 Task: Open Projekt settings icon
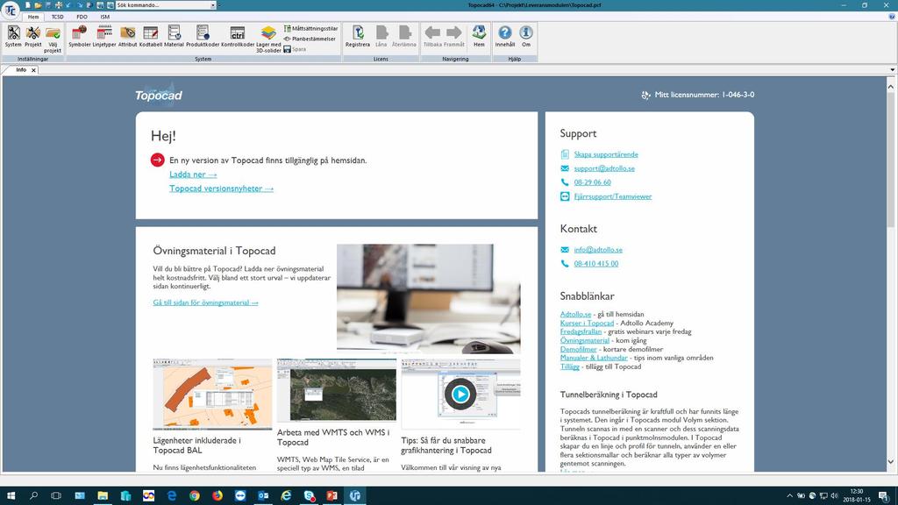point(32,37)
